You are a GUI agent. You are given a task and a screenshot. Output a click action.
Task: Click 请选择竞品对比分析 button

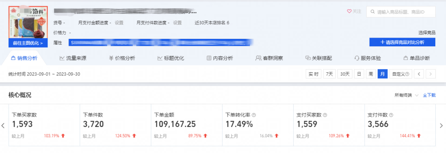click(x=402, y=42)
